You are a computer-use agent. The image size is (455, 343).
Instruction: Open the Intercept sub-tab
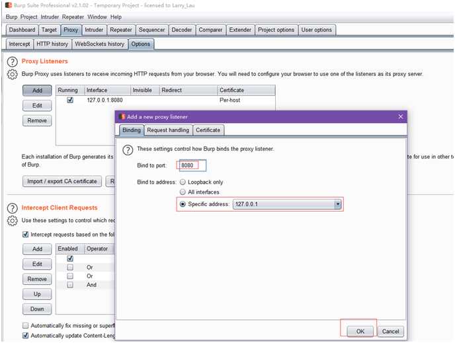(x=19, y=44)
